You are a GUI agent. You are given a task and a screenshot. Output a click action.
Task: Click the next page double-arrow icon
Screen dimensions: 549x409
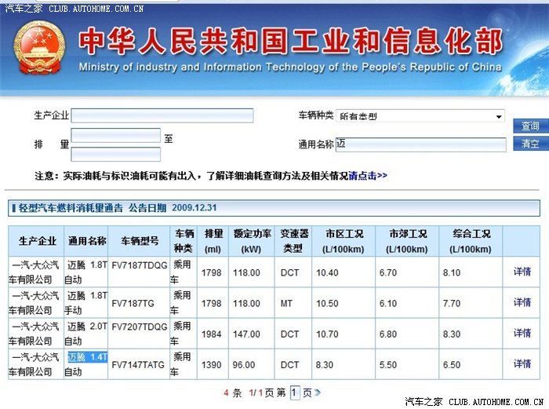tap(317, 393)
